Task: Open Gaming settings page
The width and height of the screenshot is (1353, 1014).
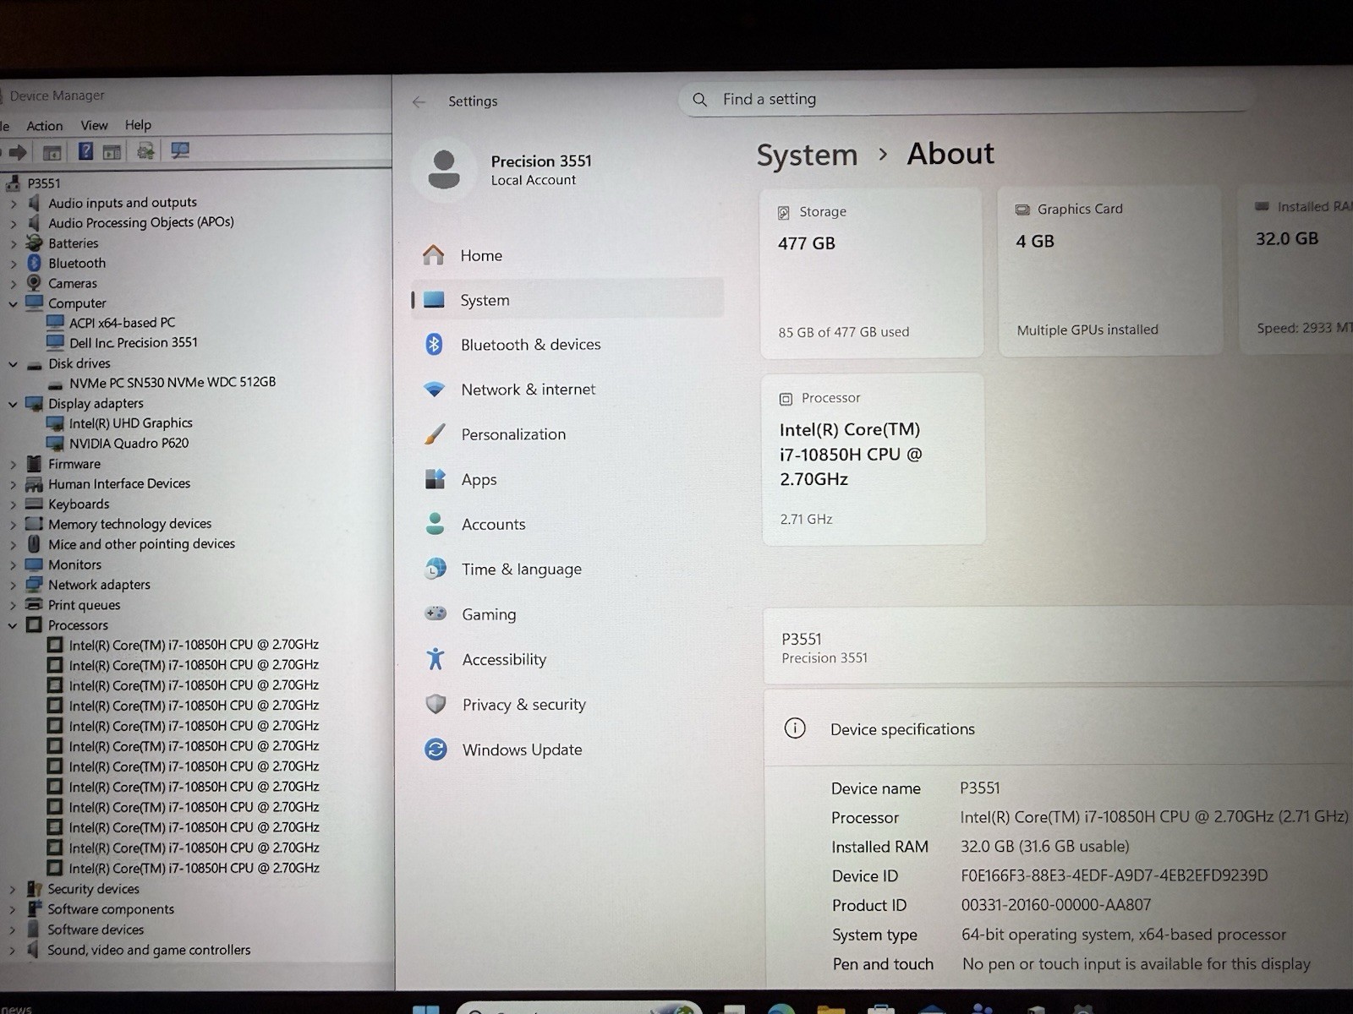Action: [x=567, y=614]
